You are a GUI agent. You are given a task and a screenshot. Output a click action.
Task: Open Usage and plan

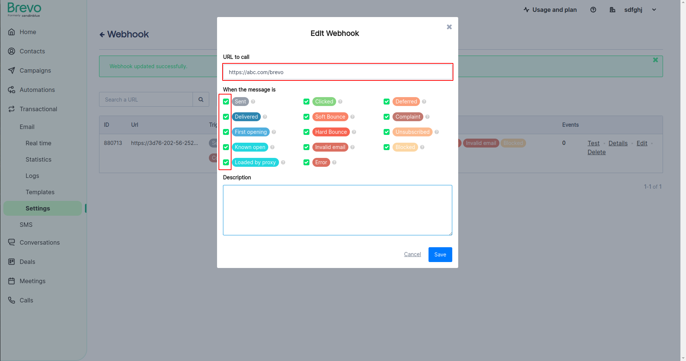pyautogui.click(x=550, y=10)
